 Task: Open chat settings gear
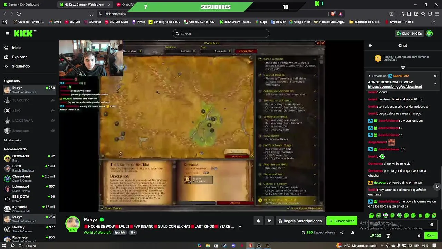[419, 236]
